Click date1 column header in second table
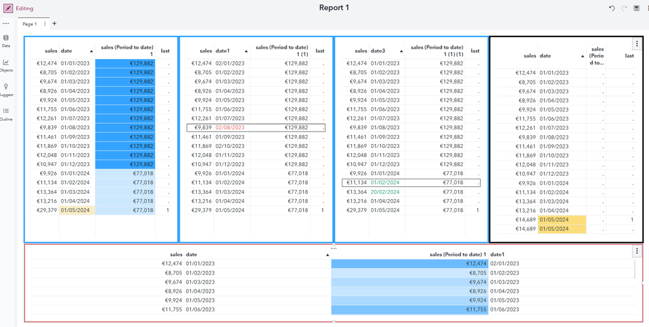 tap(223, 51)
